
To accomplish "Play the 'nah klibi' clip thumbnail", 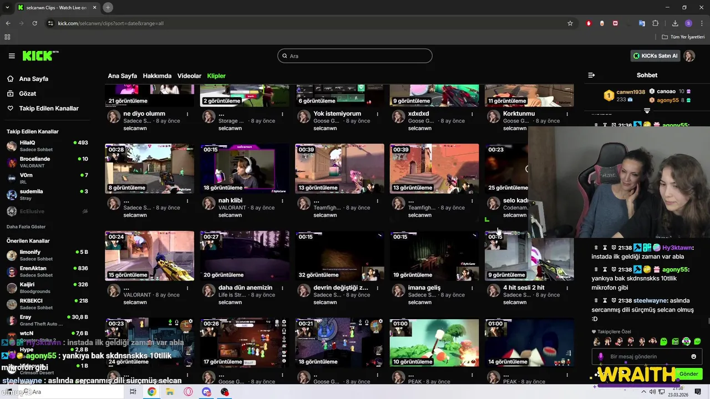I will coord(245,168).
